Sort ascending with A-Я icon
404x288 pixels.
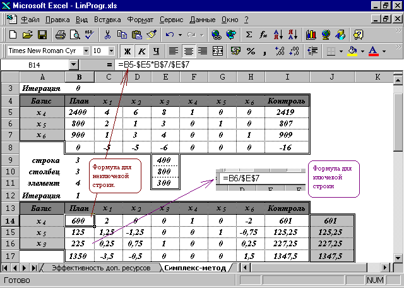pos(278,35)
